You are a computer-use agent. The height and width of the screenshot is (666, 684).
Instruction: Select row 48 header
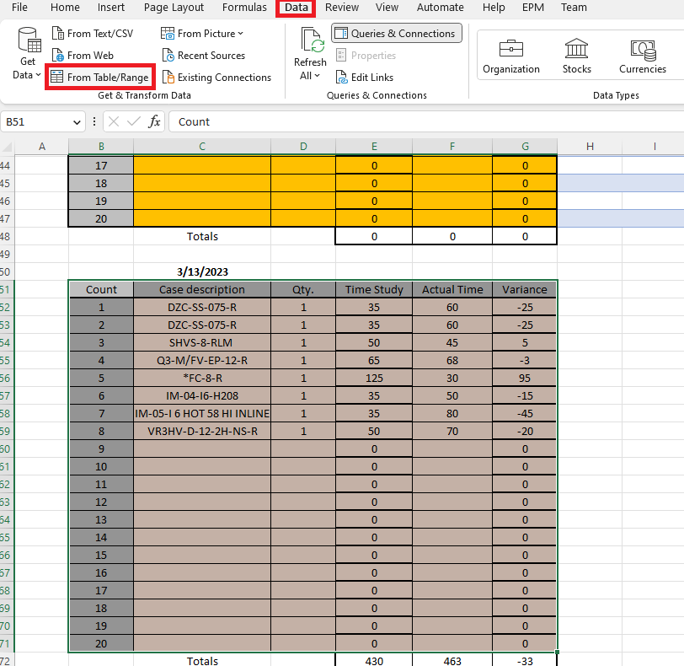6,236
